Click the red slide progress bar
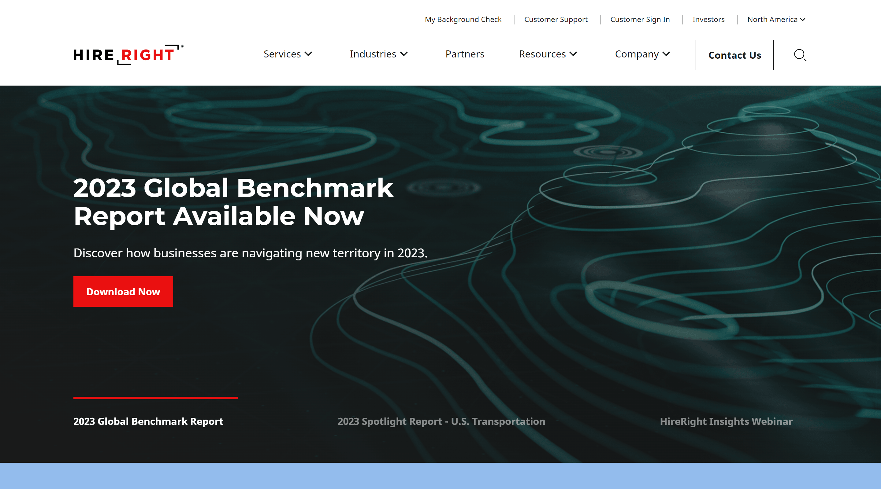Image resolution: width=881 pixels, height=489 pixels. click(x=155, y=398)
